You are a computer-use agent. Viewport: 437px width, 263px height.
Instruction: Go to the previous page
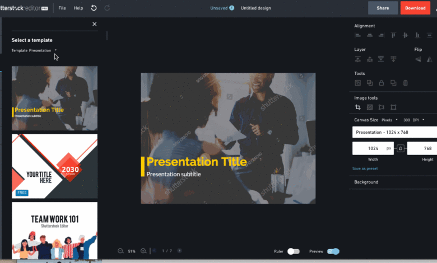154,251
